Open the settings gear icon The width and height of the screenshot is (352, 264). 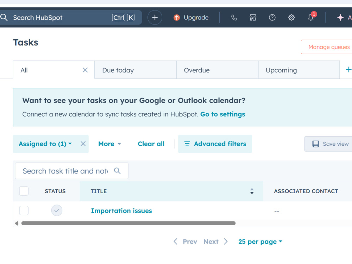point(291,18)
